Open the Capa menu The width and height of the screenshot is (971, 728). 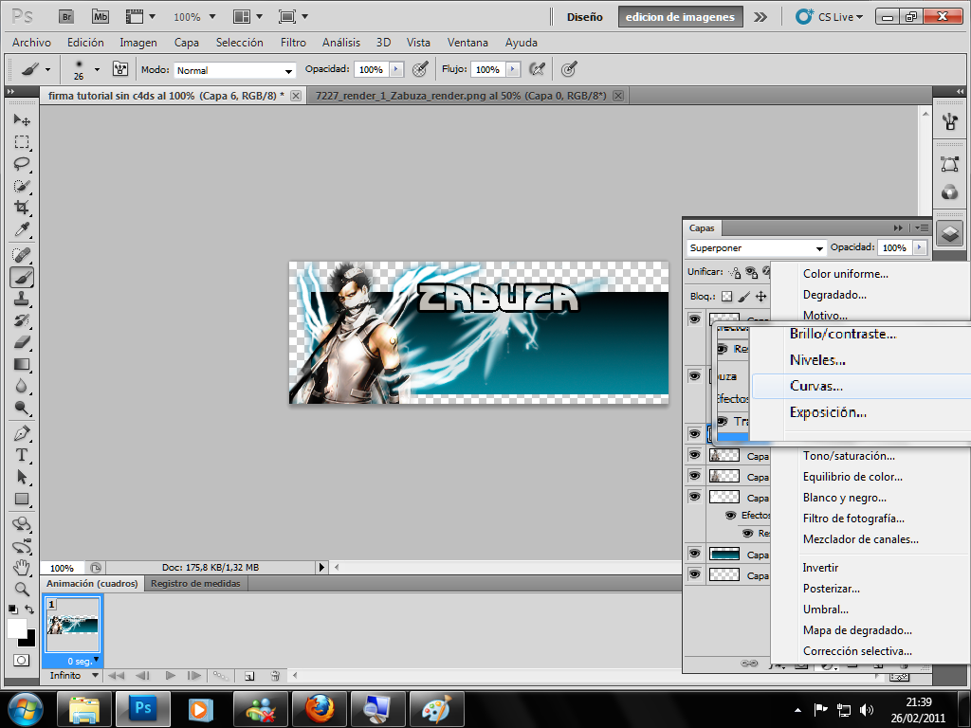(187, 42)
